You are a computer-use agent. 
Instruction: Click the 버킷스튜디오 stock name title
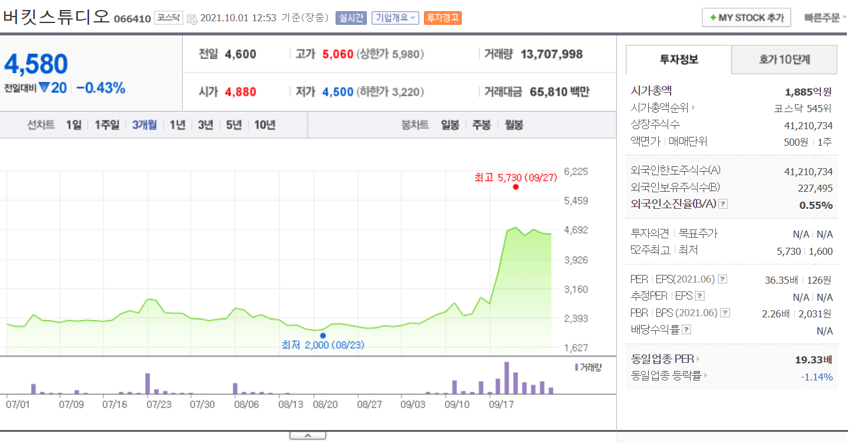[x=56, y=17]
